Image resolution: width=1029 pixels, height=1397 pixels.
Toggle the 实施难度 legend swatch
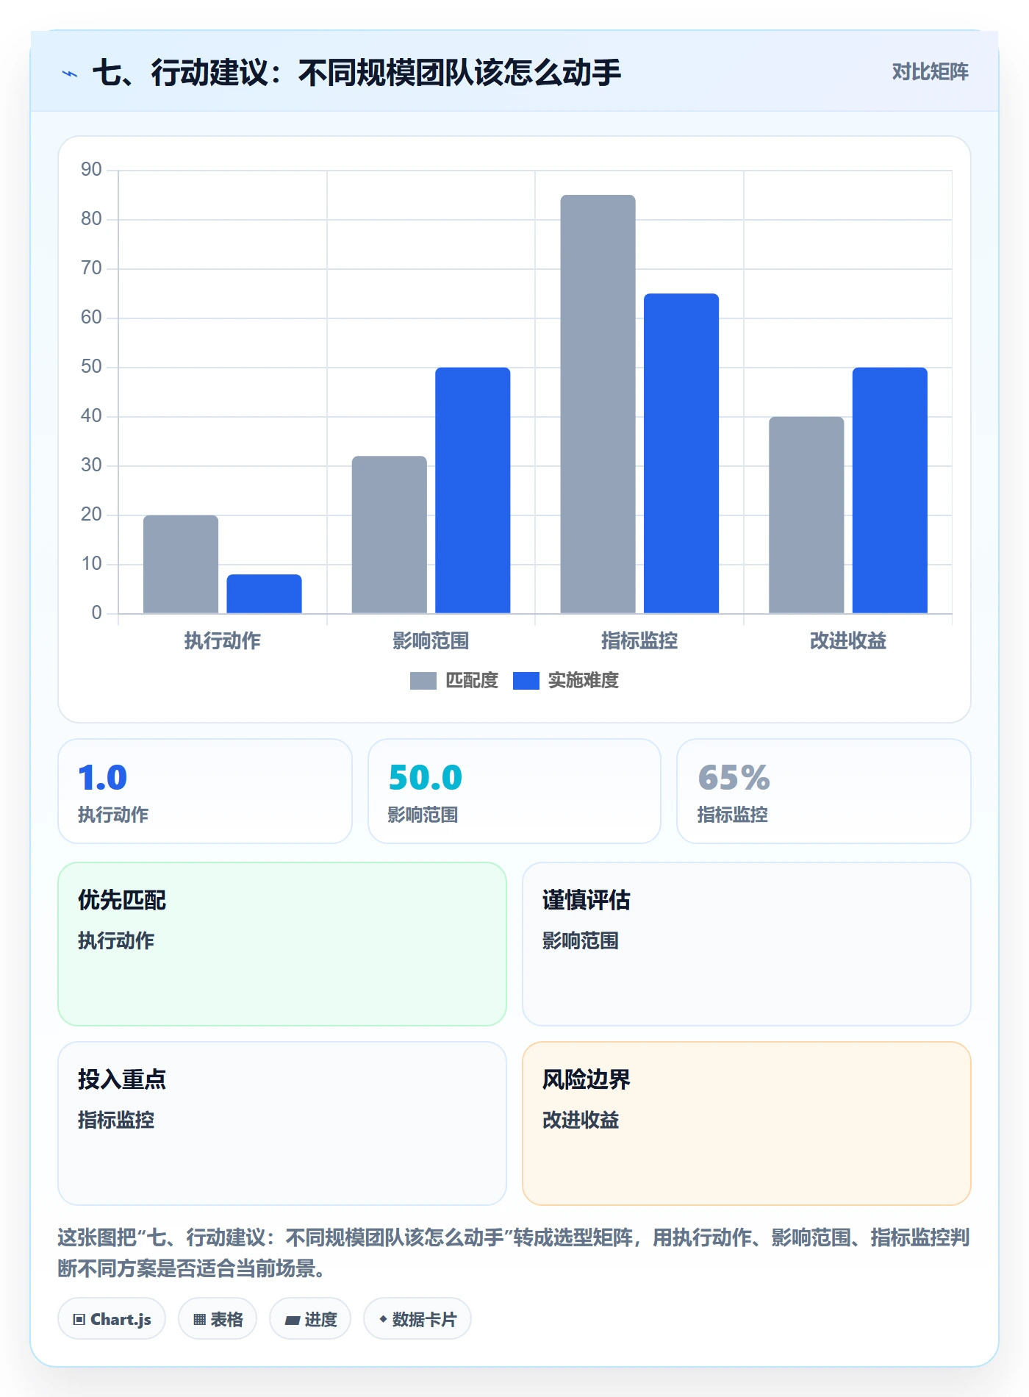pyautogui.click(x=526, y=681)
